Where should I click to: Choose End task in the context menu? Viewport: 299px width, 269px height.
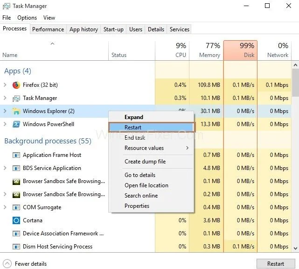coord(152,138)
